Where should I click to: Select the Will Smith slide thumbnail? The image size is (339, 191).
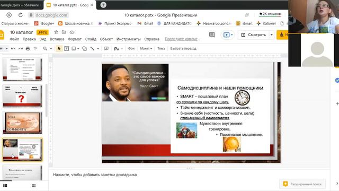(22, 150)
